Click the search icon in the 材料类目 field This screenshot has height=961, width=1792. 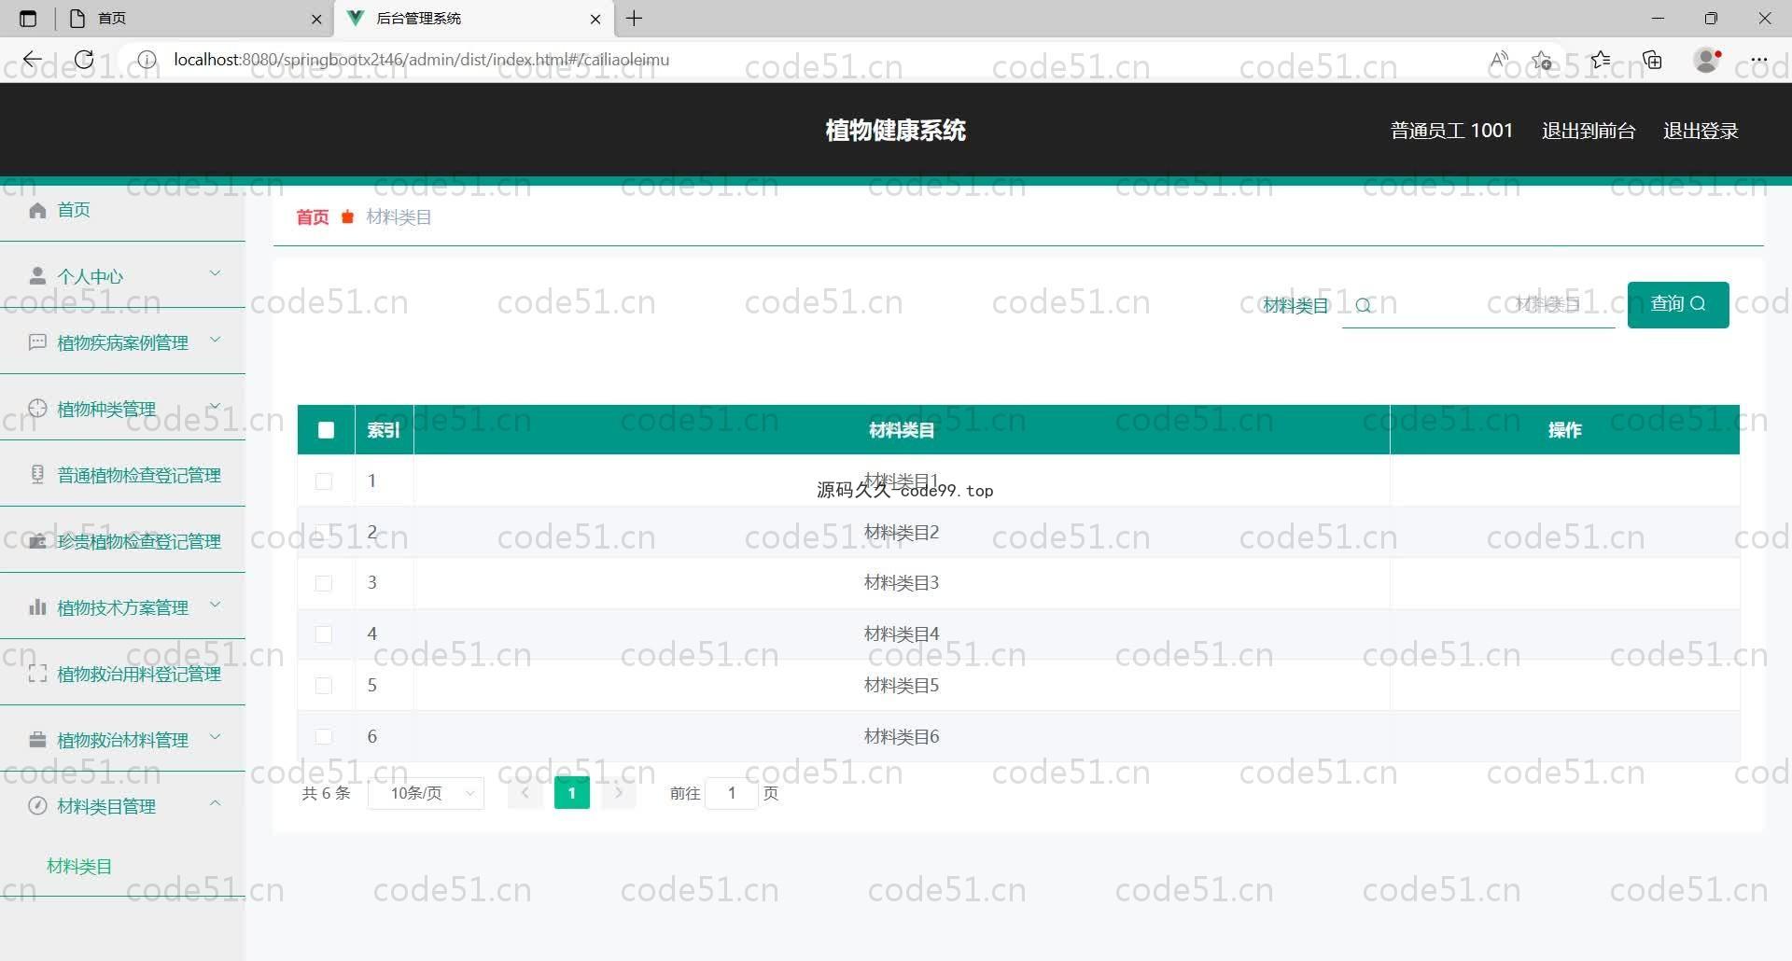click(x=1363, y=305)
